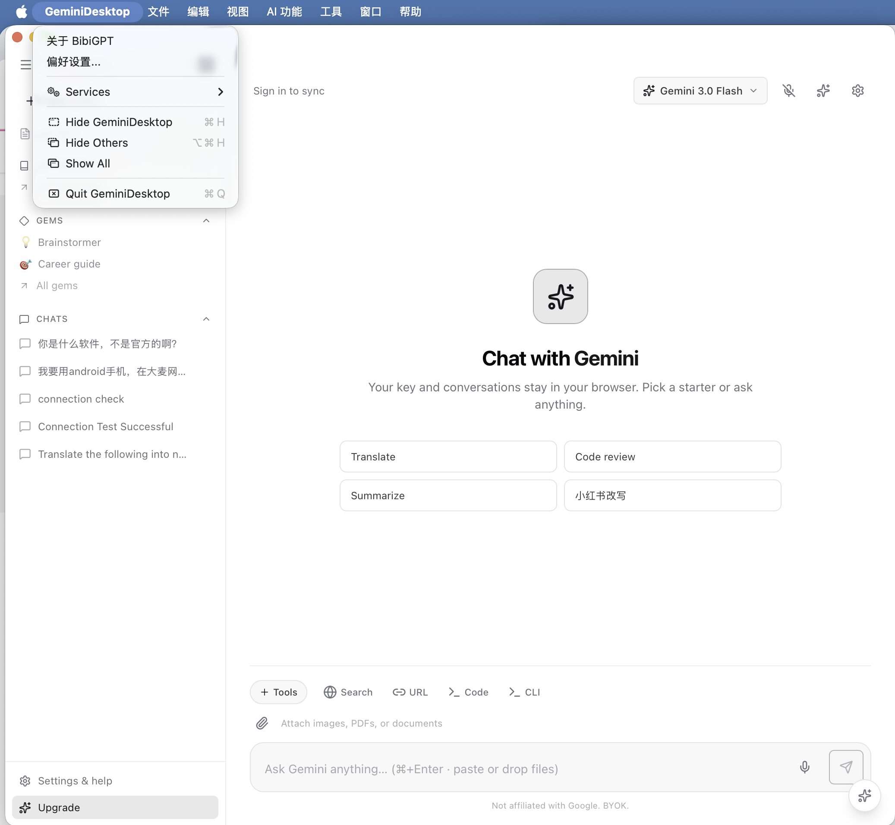The width and height of the screenshot is (895, 825).
Task: Click the Settings & help gear icon
Action: pos(25,781)
